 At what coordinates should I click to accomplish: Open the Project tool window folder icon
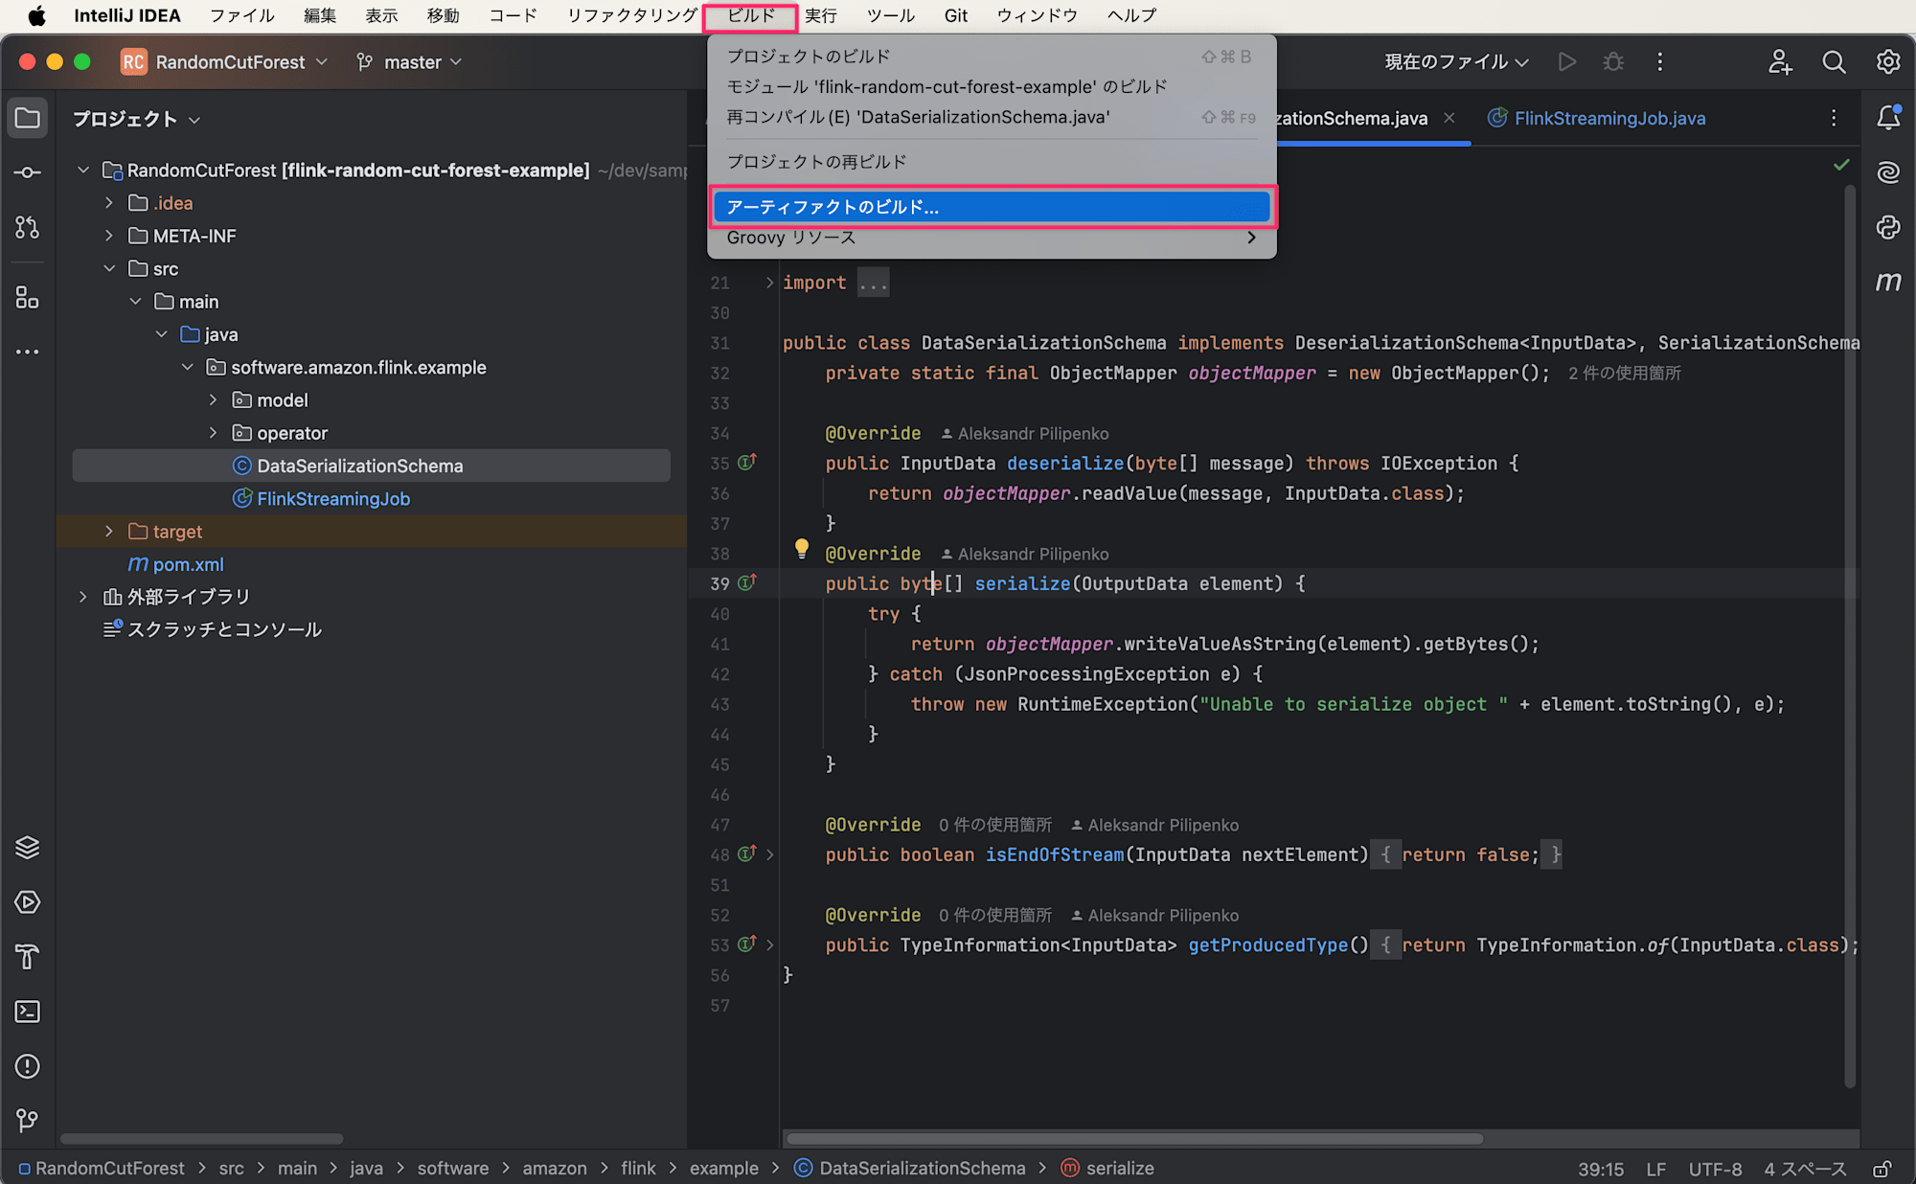(28, 118)
